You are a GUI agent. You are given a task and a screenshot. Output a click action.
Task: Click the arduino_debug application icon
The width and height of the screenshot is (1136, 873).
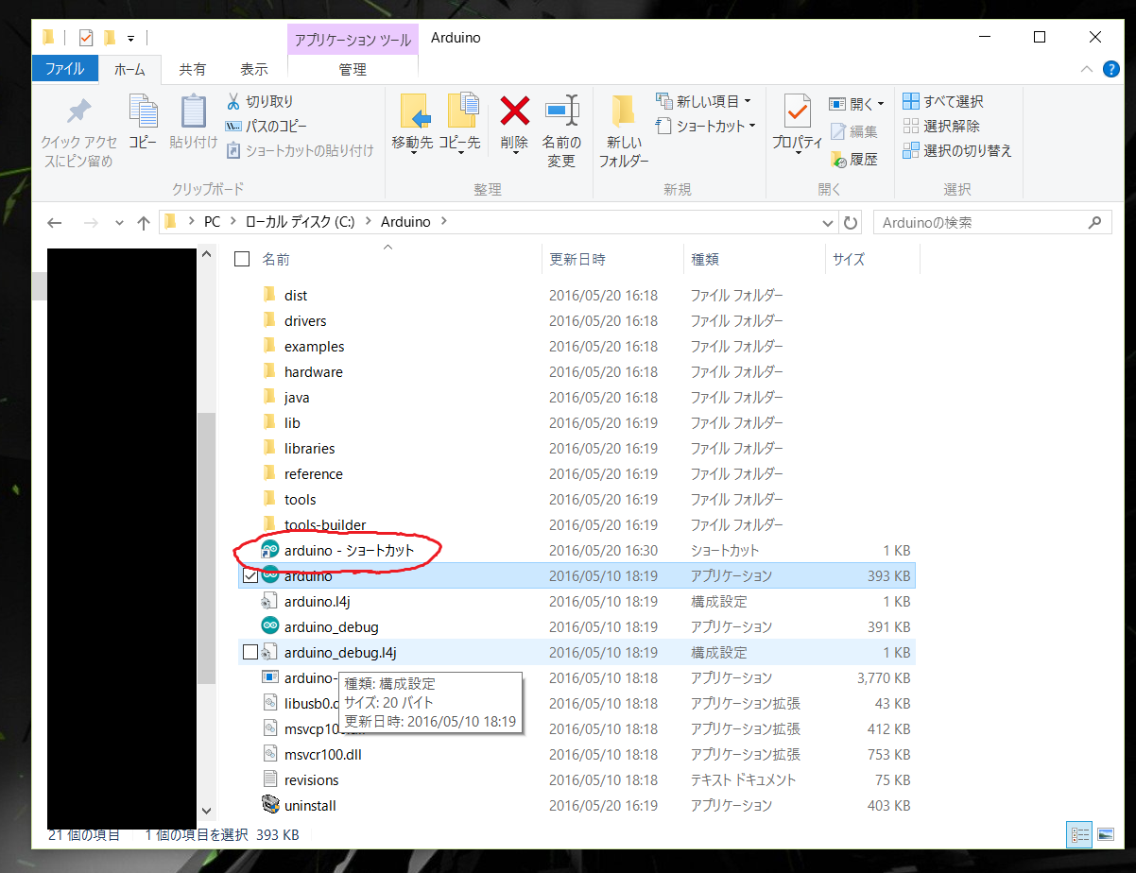270,625
